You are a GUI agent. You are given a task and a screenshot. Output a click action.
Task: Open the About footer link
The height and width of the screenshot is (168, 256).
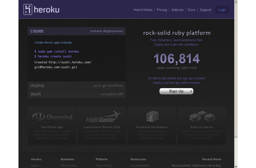(35, 166)
